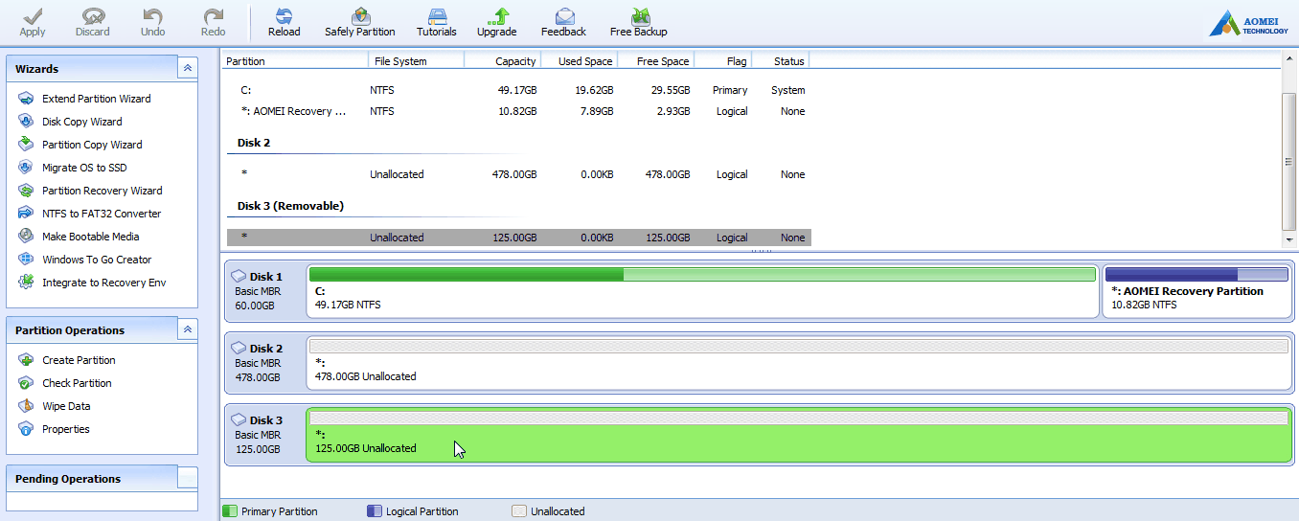Open Windows To Go Creator
The height and width of the screenshot is (521, 1299).
[x=97, y=260]
